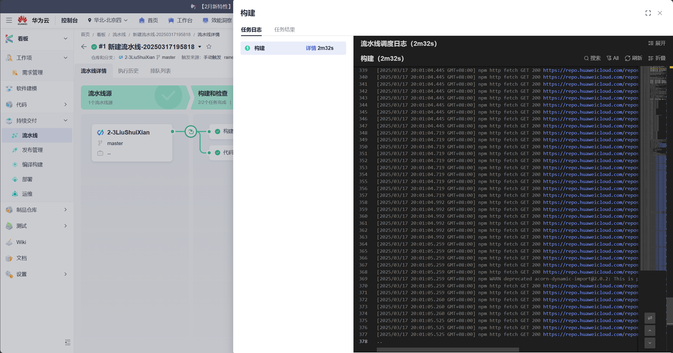Viewport: 673px width, 353px height.
Task: Go back with the left arrow icon
Action: tap(84, 47)
